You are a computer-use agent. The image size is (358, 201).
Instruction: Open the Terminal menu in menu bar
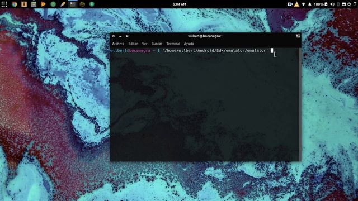tap(173, 44)
